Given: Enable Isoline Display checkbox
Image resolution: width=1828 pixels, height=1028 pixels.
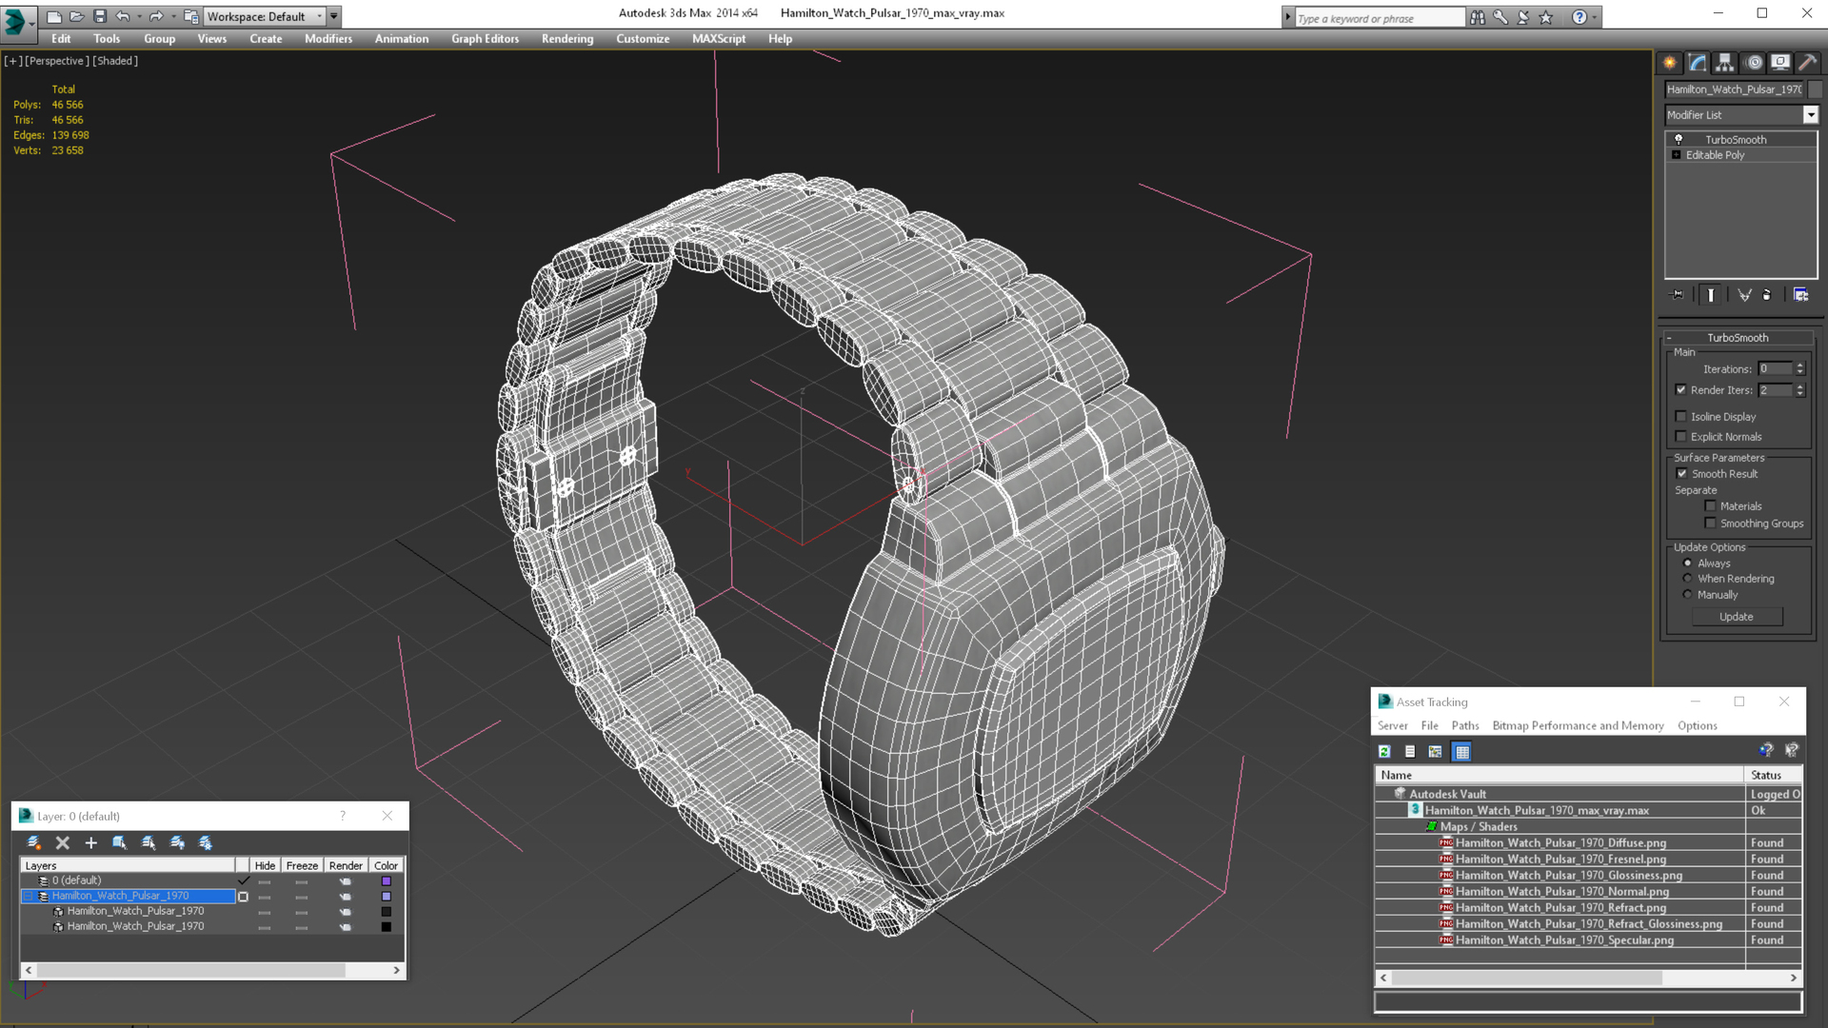Looking at the screenshot, I should pos(1681,416).
